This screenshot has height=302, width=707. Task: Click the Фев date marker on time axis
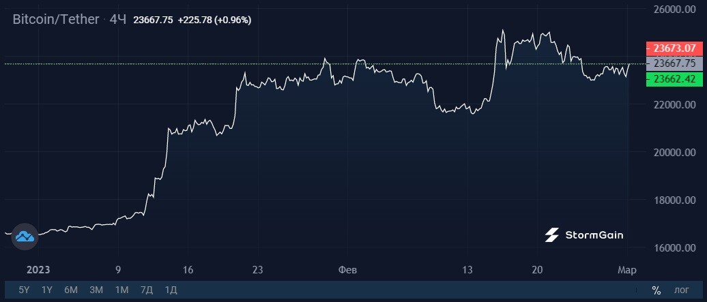(347, 270)
